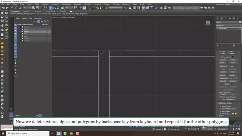Viewport: 242px width, 136px height.
Task: Toggle visibility eye of selected scene object
Action: [20, 31]
